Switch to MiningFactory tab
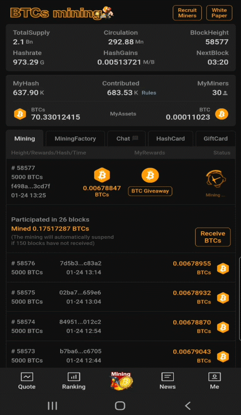The width and height of the screenshot is (241, 415). pyautogui.click(x=75, y=139)
